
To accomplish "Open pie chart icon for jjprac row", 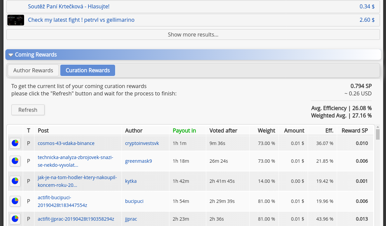I will tap(15, 219).
